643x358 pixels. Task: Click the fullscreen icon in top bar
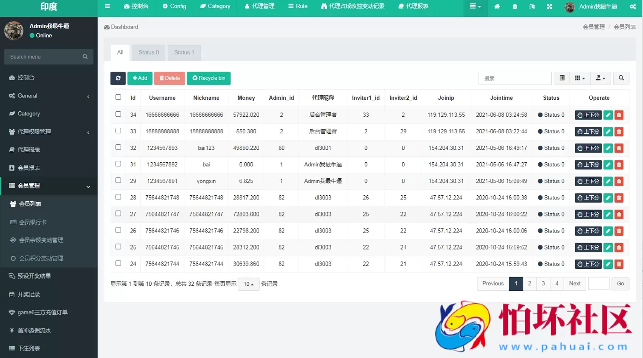click(x=549, y=7)
